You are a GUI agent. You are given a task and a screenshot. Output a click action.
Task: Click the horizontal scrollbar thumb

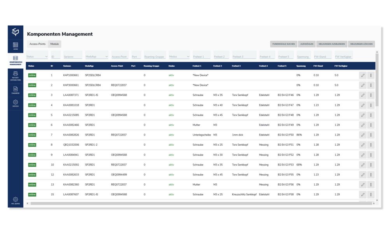pyautogui.click(x=201, y=203)
